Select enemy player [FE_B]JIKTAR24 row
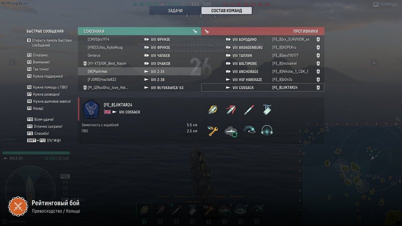Image resolution: width=402 pixels, height=226 pixels. pos(262,87)
